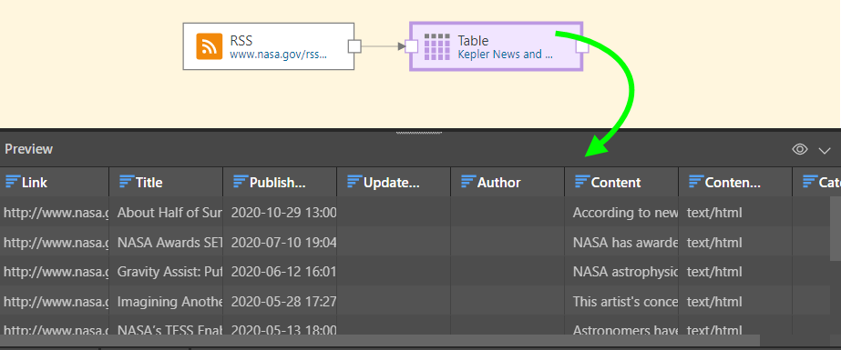Click the Preview panel resize handle

419,132
